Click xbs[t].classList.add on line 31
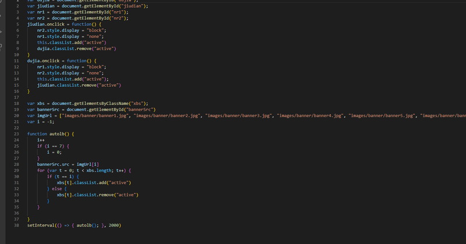This screenshot has height=244, width=466. click(82, 183)
